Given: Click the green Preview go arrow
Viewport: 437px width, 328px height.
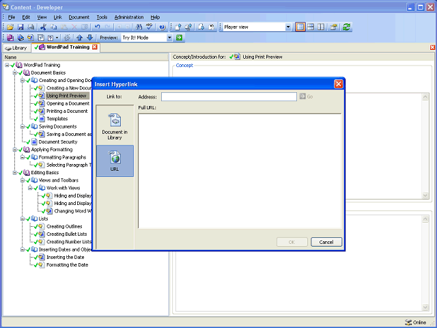Looking at the screenshot, I should point(179,38).
